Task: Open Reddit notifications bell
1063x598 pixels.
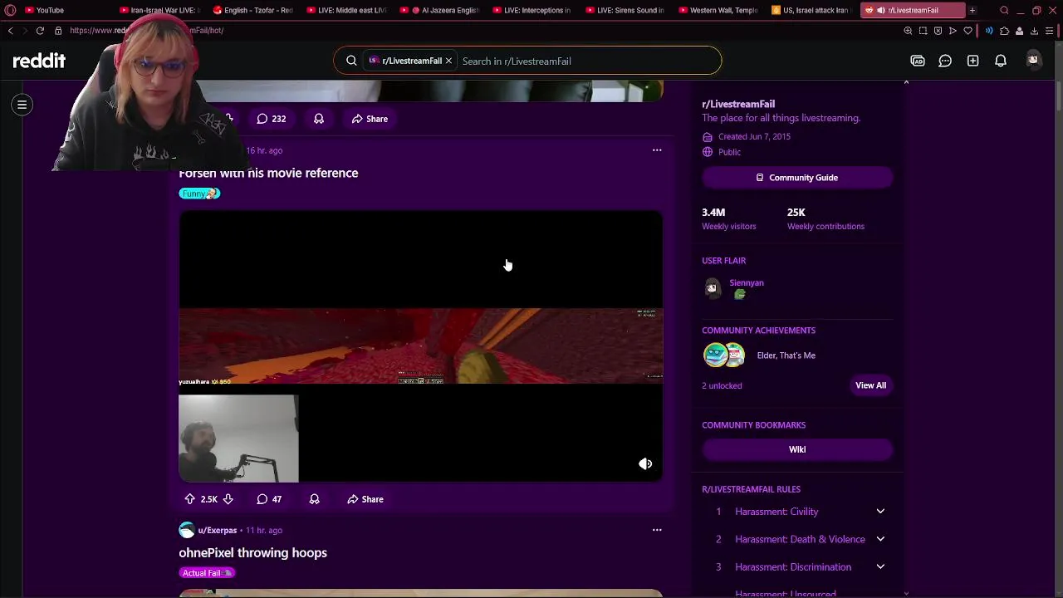Action: 1001,61
